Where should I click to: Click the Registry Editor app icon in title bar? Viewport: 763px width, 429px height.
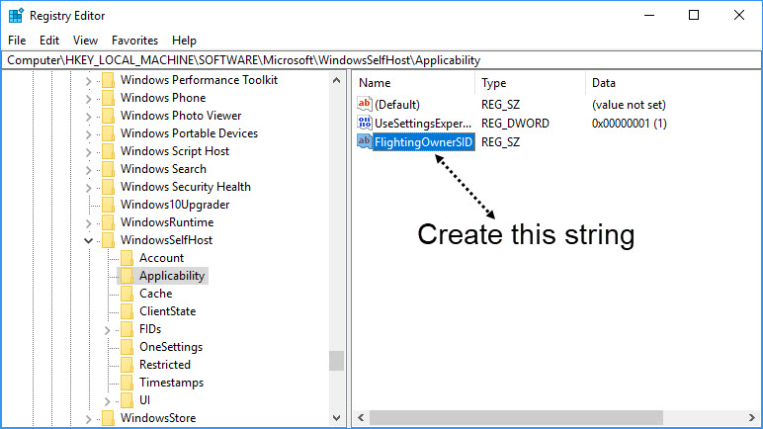pyautogui.click(x=16, y=16)
